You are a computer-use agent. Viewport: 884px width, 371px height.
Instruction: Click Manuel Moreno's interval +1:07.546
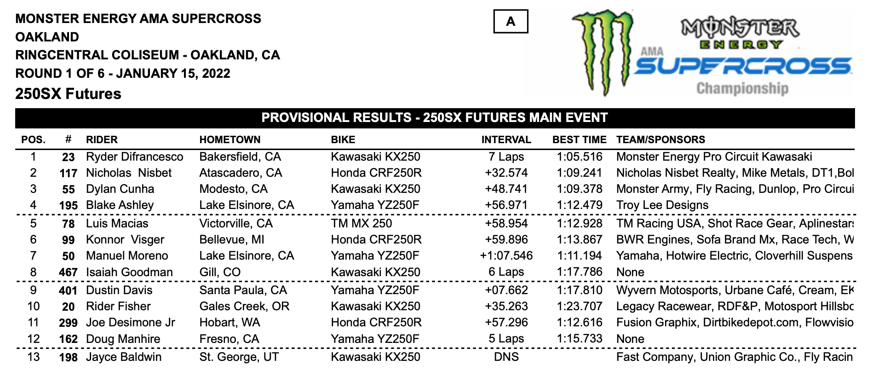pyautogui.click(x=506, y=256)
